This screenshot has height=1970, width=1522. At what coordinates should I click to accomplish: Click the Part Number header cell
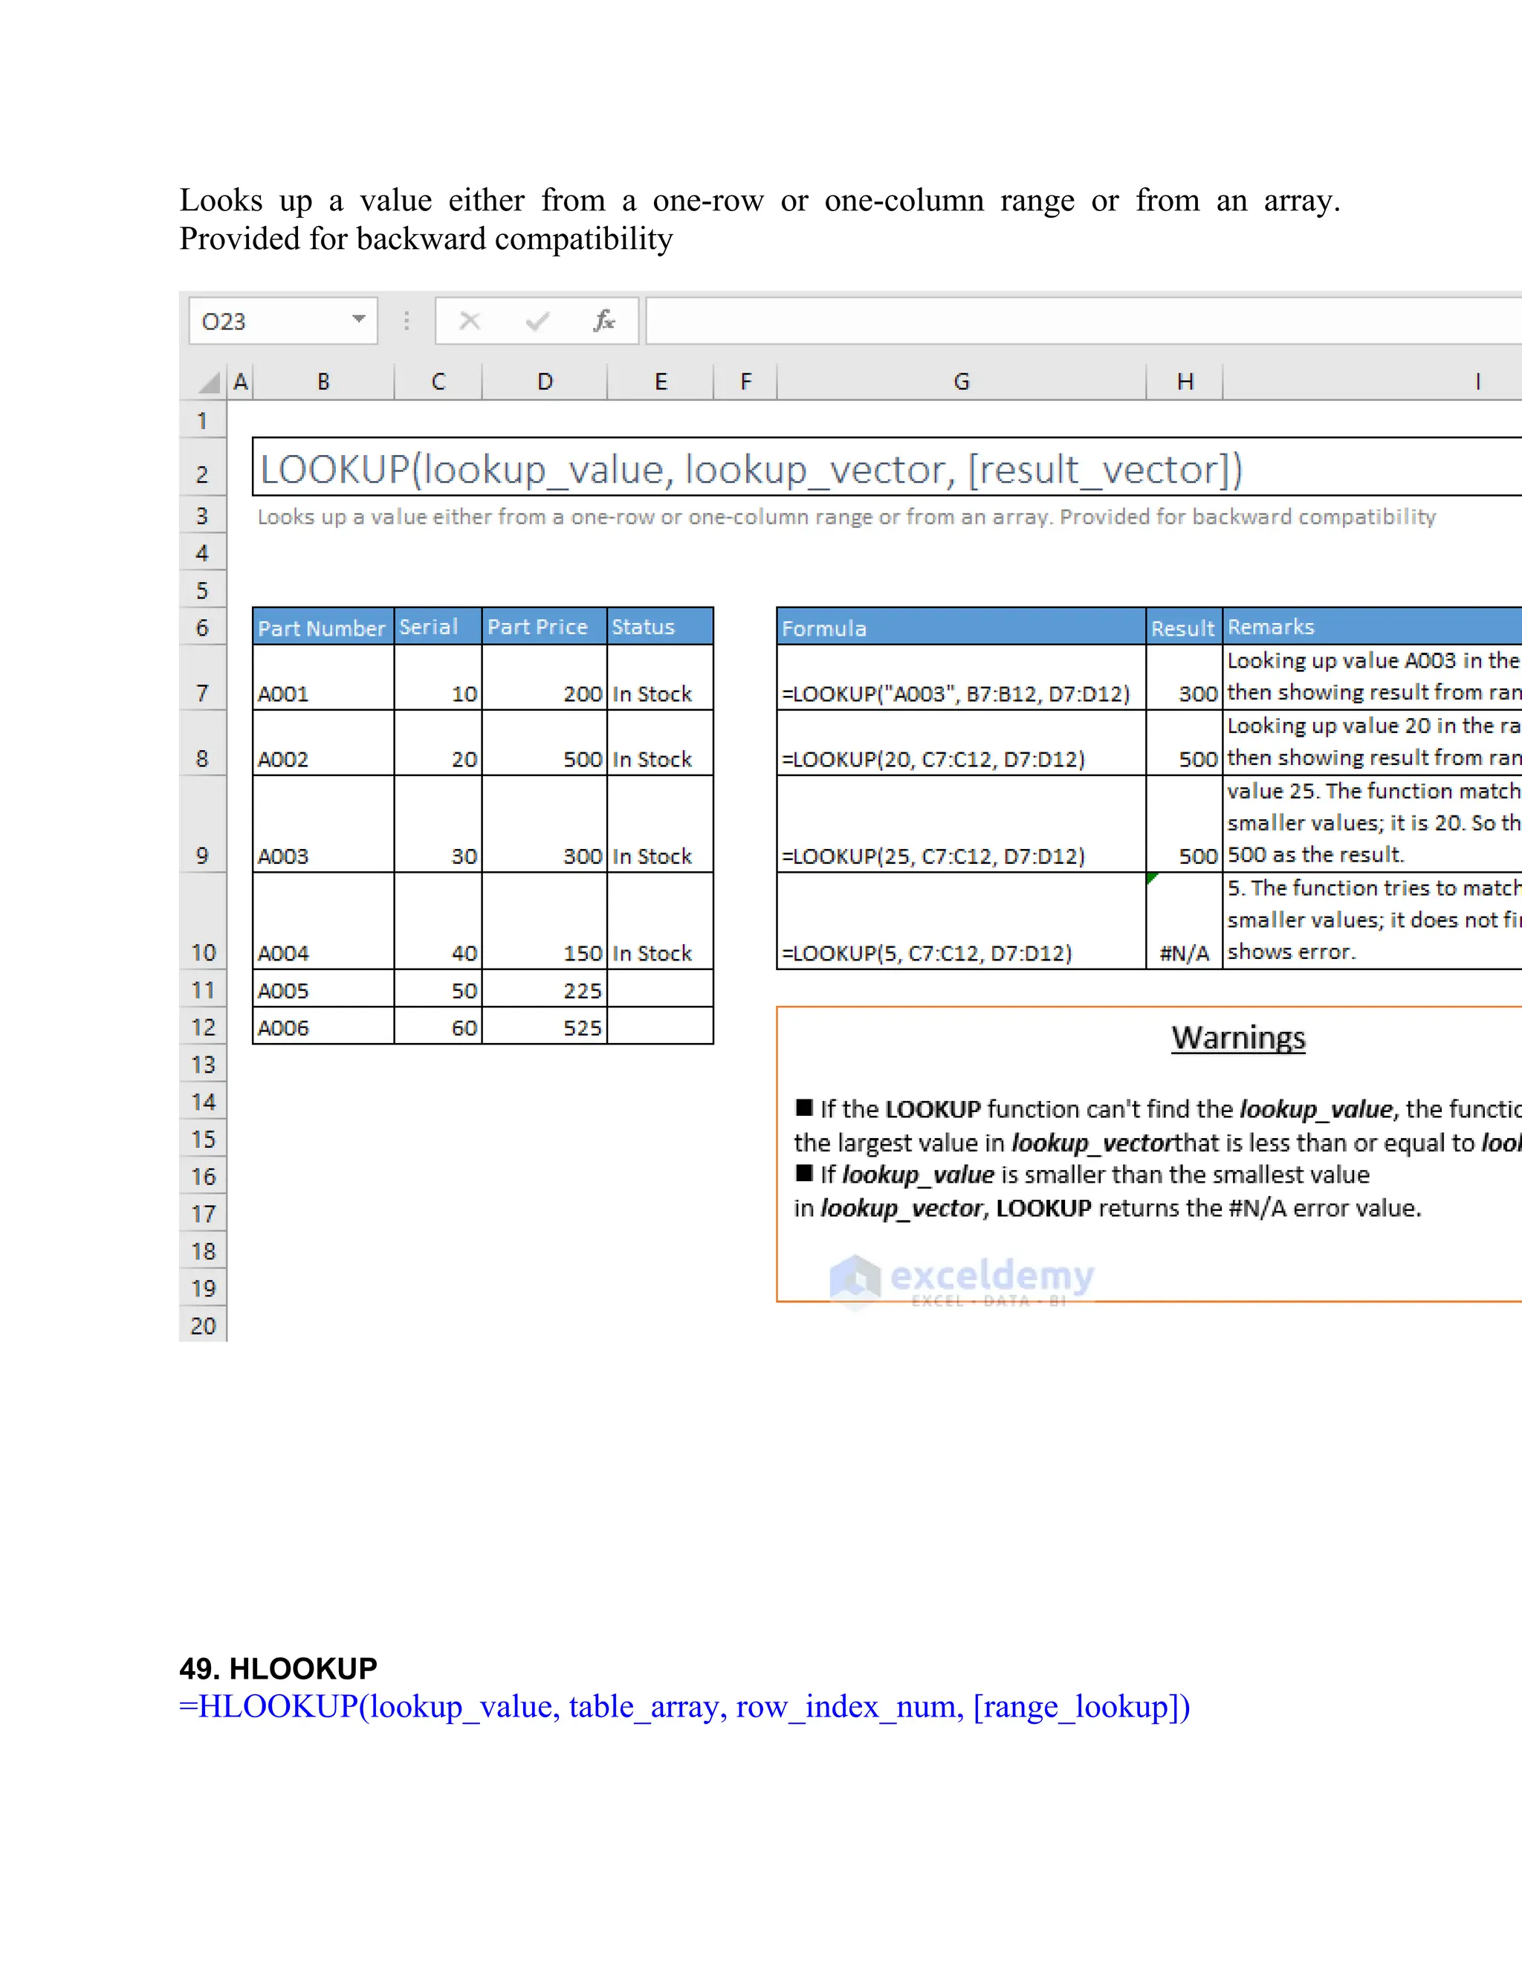324,627
